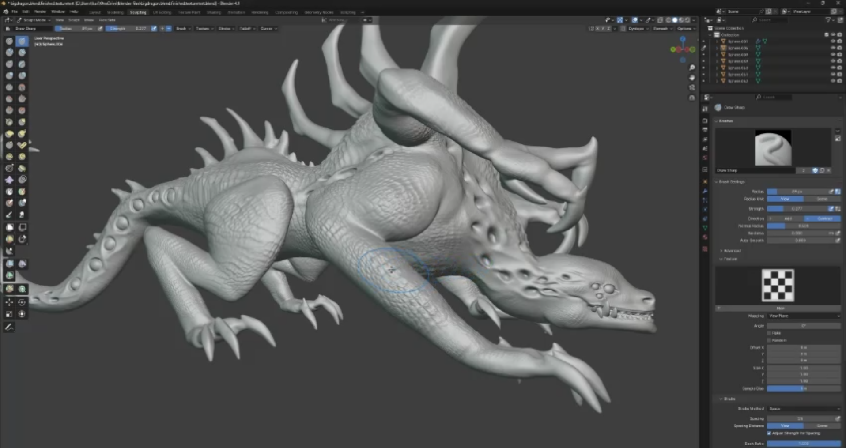Select the Snake Hook brush tool
The height and width of the screenshot is (448, 846).
coord(22,133)
